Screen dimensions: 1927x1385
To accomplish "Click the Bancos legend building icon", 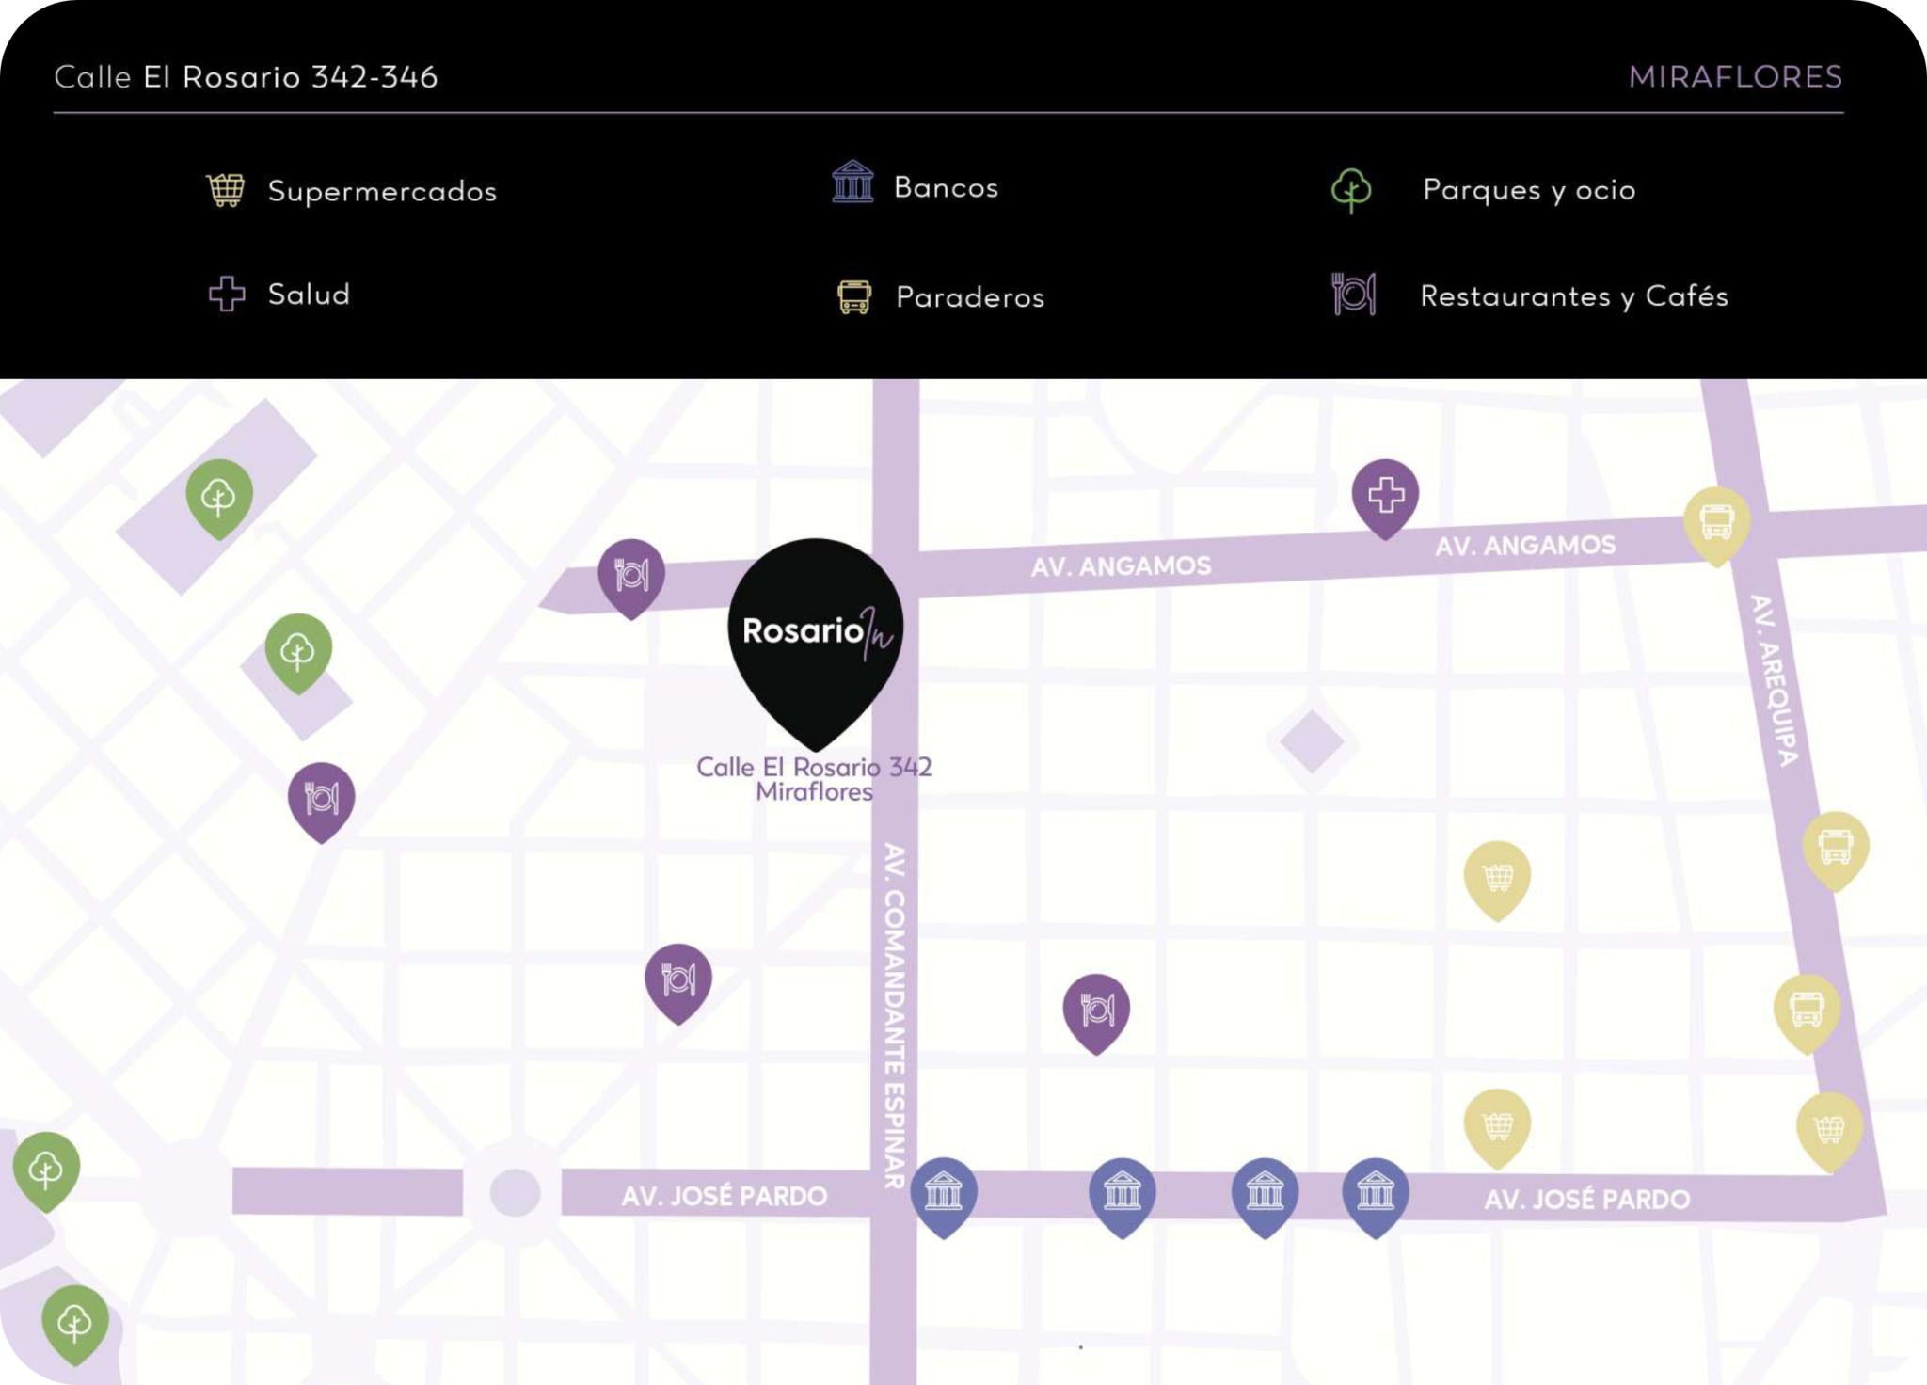I will click(x=852, y=183).
